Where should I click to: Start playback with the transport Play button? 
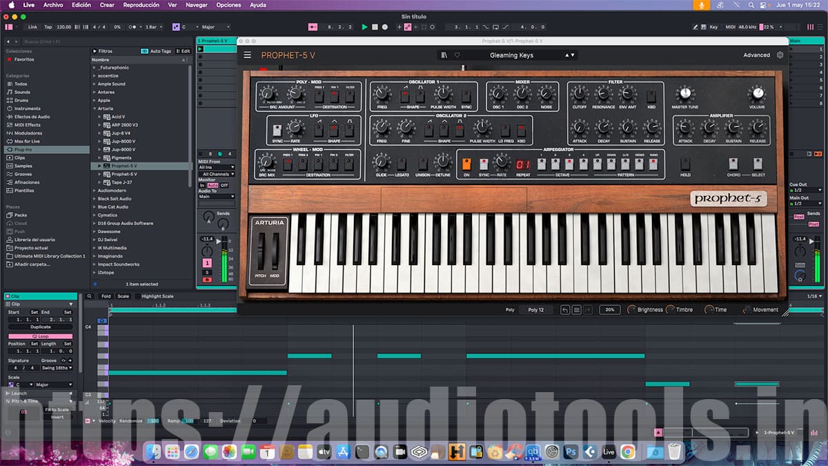tap(364, 27)
